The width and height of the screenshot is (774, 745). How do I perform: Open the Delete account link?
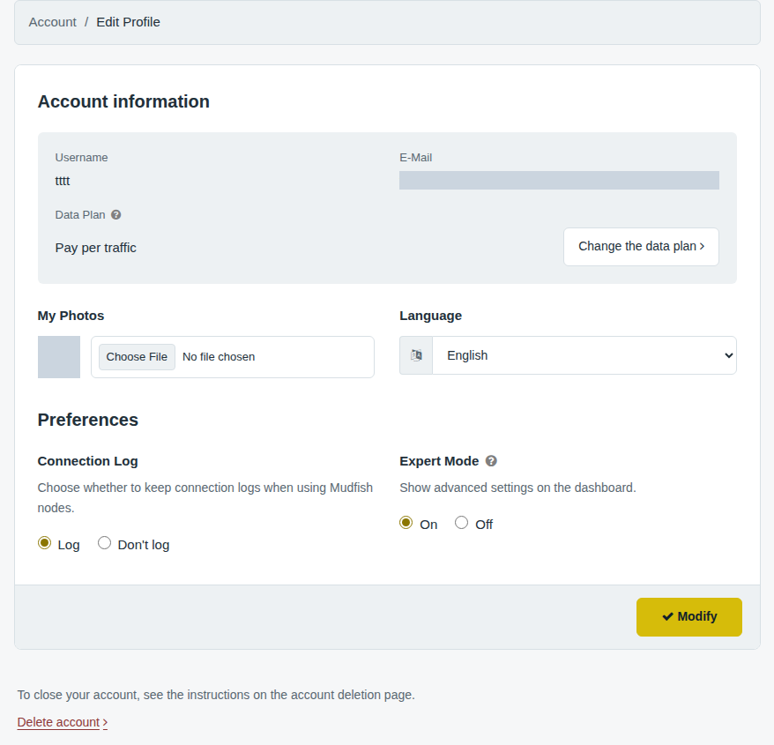[63, 722]
